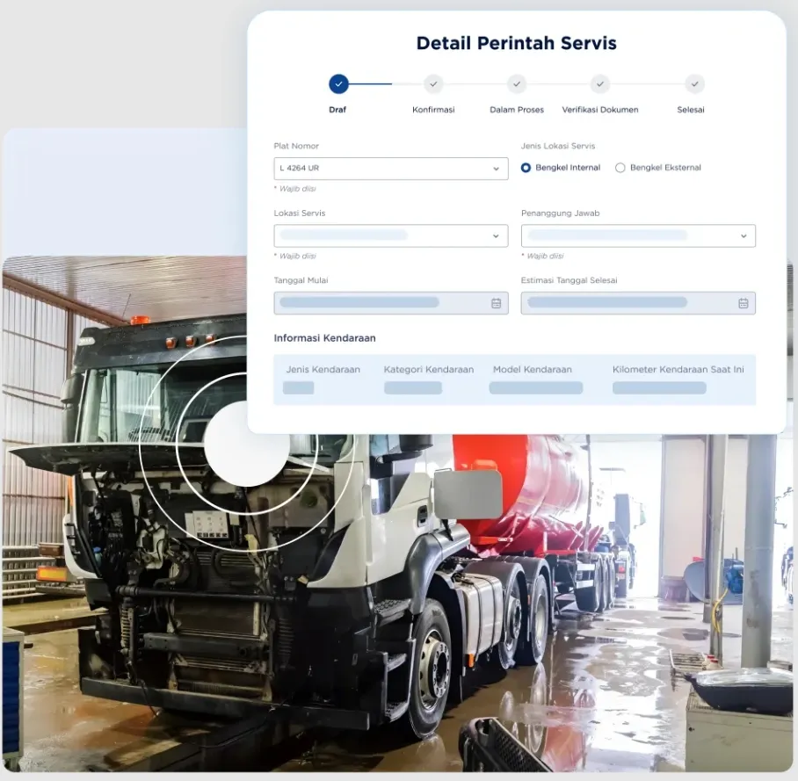Click the Jenis Kendaraan column label
Image resolution: width=798 pixels, height=781 pixels.
tap(323, 369)
